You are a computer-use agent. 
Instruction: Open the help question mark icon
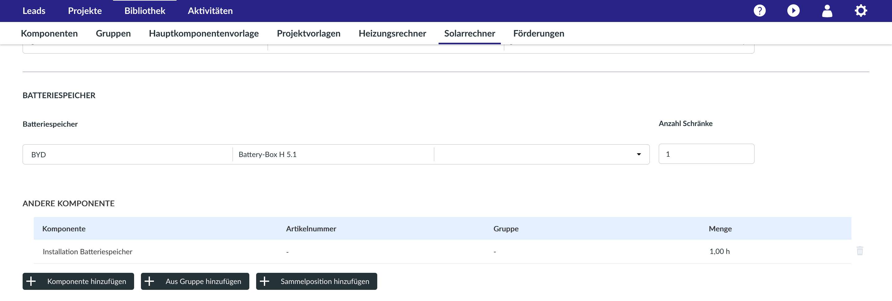[759, 11]
